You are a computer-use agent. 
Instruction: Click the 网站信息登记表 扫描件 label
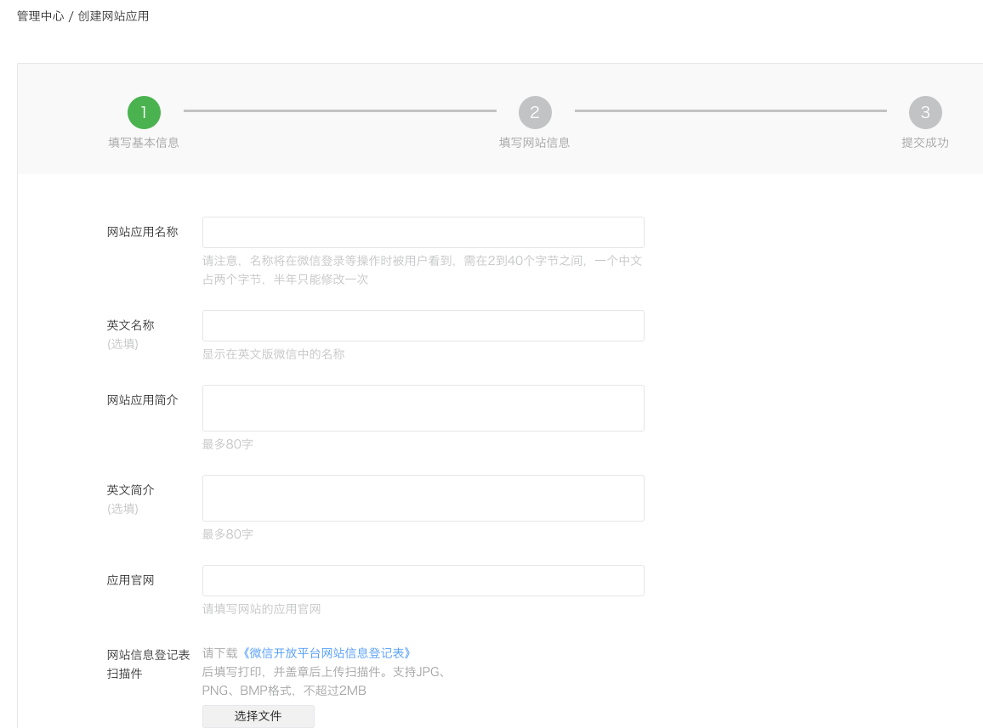pos(148,664)
